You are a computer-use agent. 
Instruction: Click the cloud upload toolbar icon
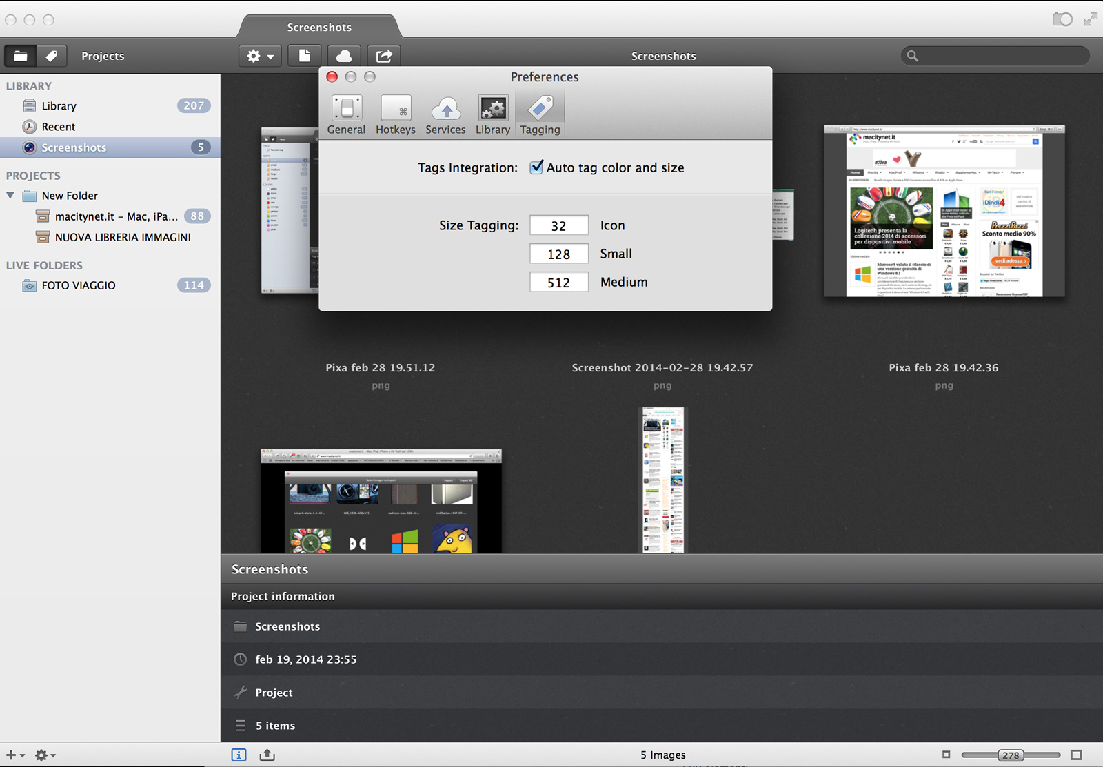(343, 56)
